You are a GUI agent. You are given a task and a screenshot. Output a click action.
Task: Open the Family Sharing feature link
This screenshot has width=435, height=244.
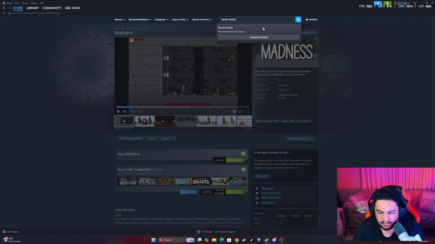[268, 203]
